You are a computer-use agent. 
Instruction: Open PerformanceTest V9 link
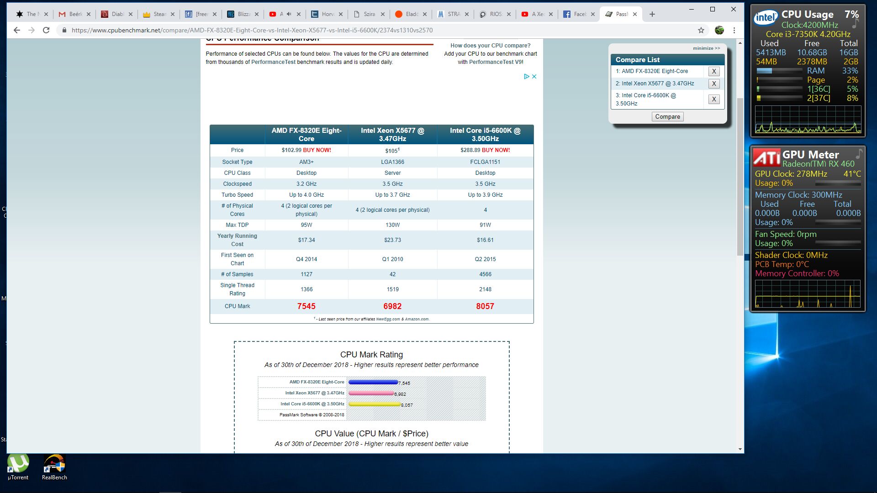pos(496,62)
